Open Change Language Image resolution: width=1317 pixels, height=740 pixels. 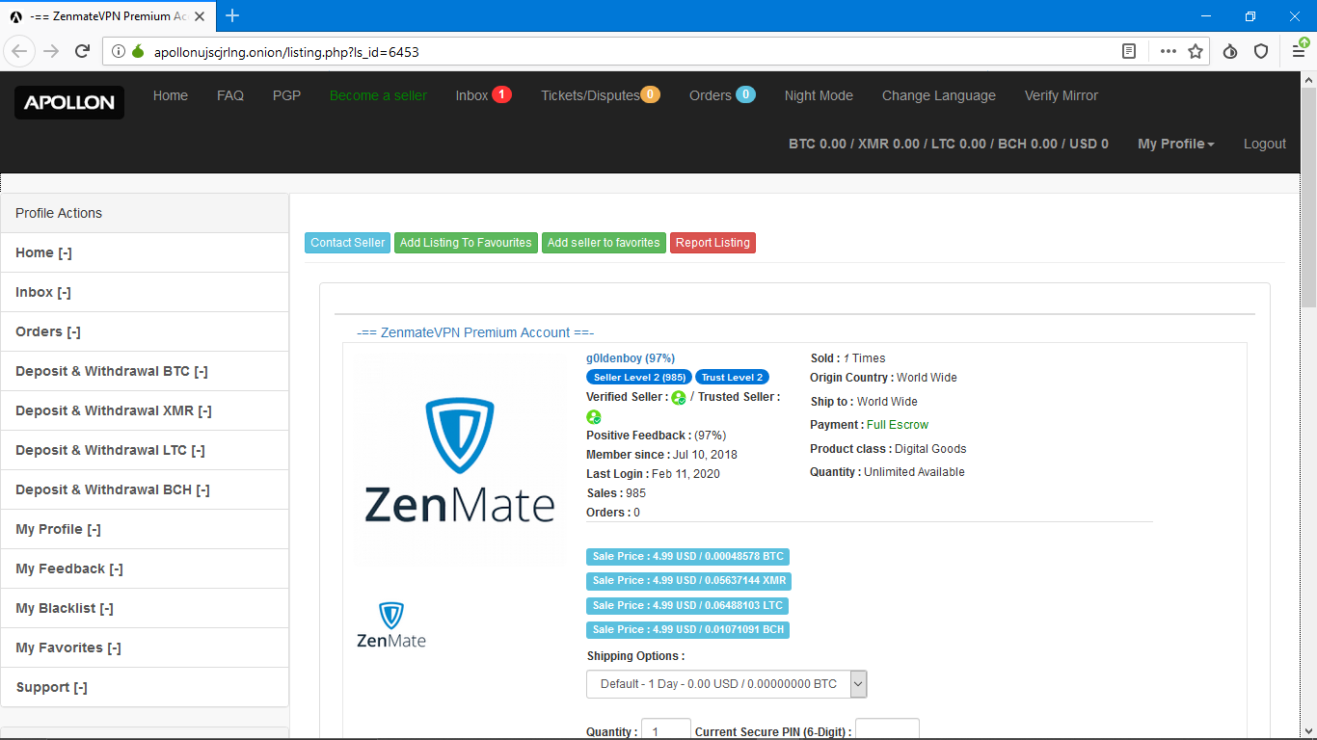[x=939, y=95]
